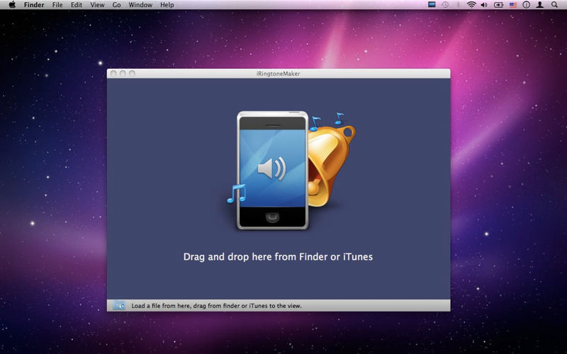Zoom the iRingtoneMaker window

[x=133, y=74]
